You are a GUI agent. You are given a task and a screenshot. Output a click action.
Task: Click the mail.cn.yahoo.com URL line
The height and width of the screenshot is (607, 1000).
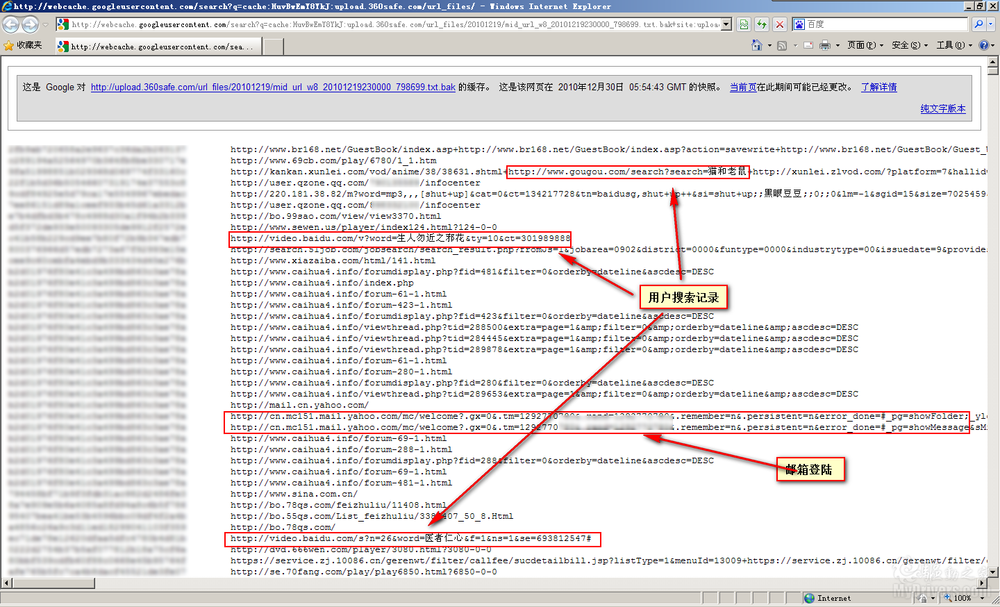coord(299,405)
